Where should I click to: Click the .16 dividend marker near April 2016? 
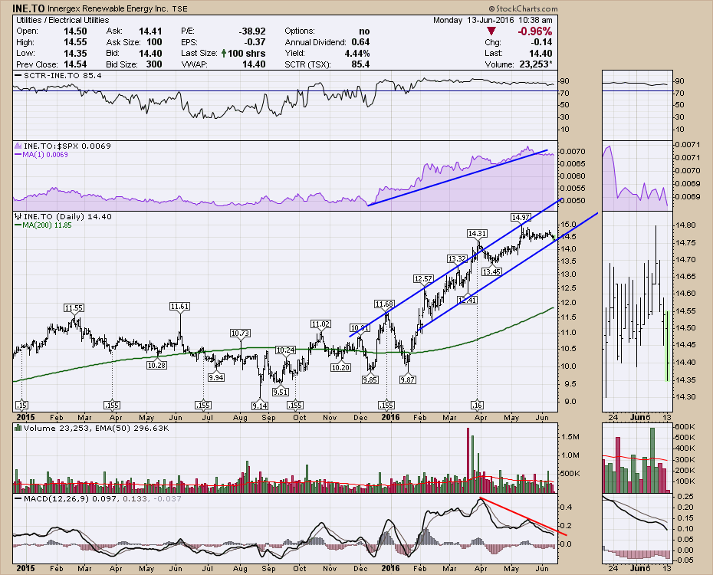point(477,405)
